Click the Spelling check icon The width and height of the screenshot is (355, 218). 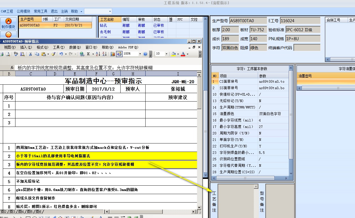(x=16, y=54)
